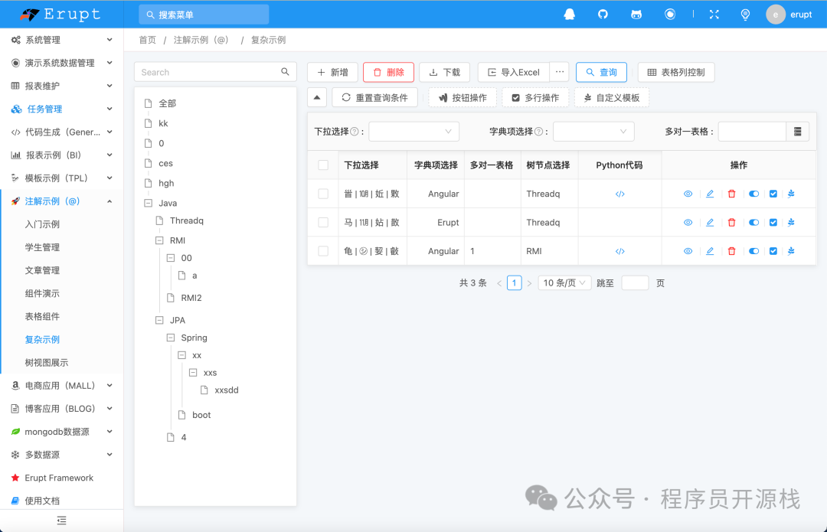Open the GitHub repository link
827x532 pixels.
[x=602, y=14]
